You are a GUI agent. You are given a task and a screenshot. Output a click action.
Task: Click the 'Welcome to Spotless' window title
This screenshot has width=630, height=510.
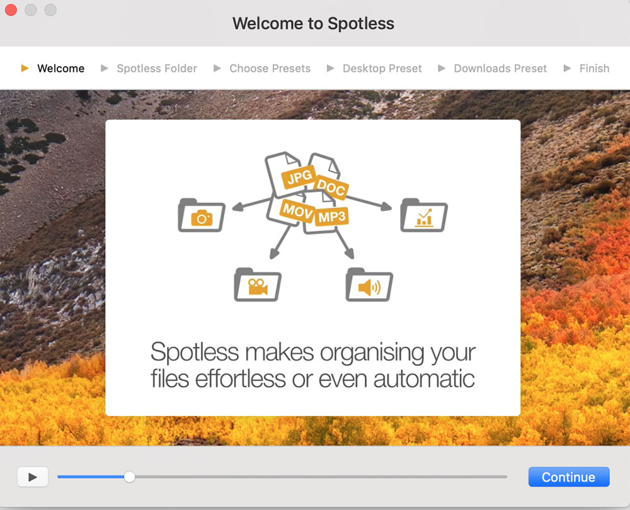click(313, 23)
